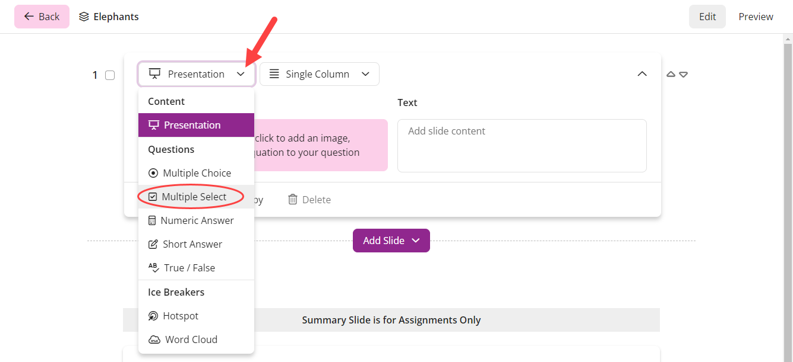Image resolution: width=793 pixels, height=362 pixels.
Task: Click the Add slide content text field
Action: click(522, 145)
